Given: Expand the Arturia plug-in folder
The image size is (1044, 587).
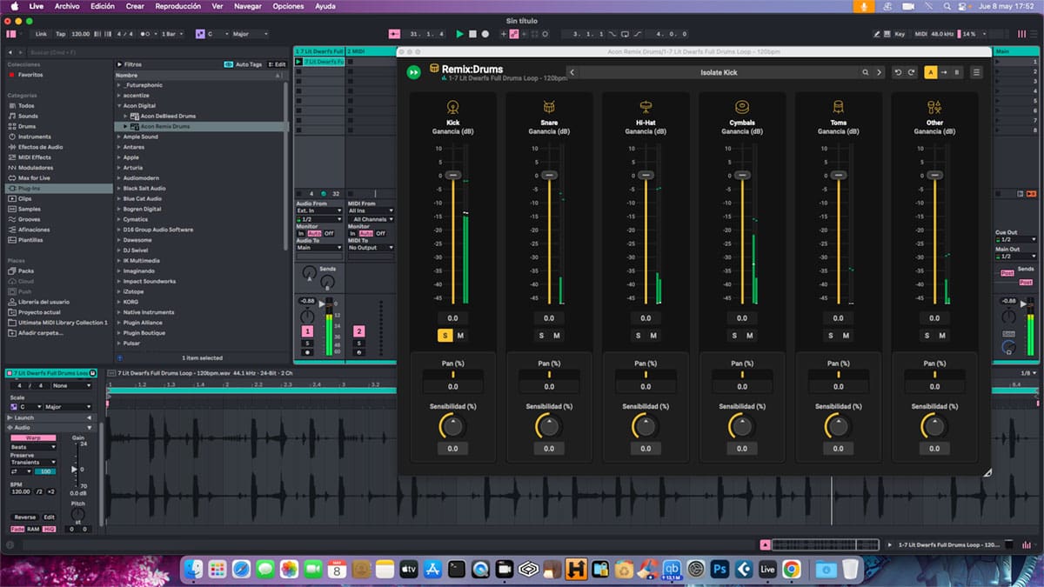Looking at the screenshot, I should (x=119, y=168).
